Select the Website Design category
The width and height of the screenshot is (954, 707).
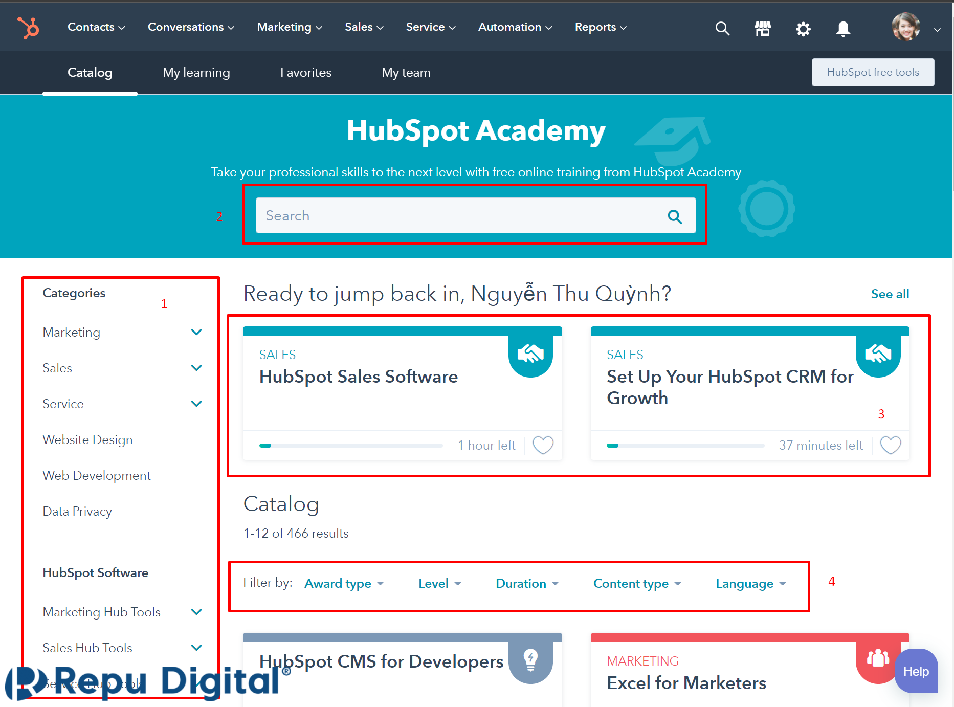pos(87,440)
